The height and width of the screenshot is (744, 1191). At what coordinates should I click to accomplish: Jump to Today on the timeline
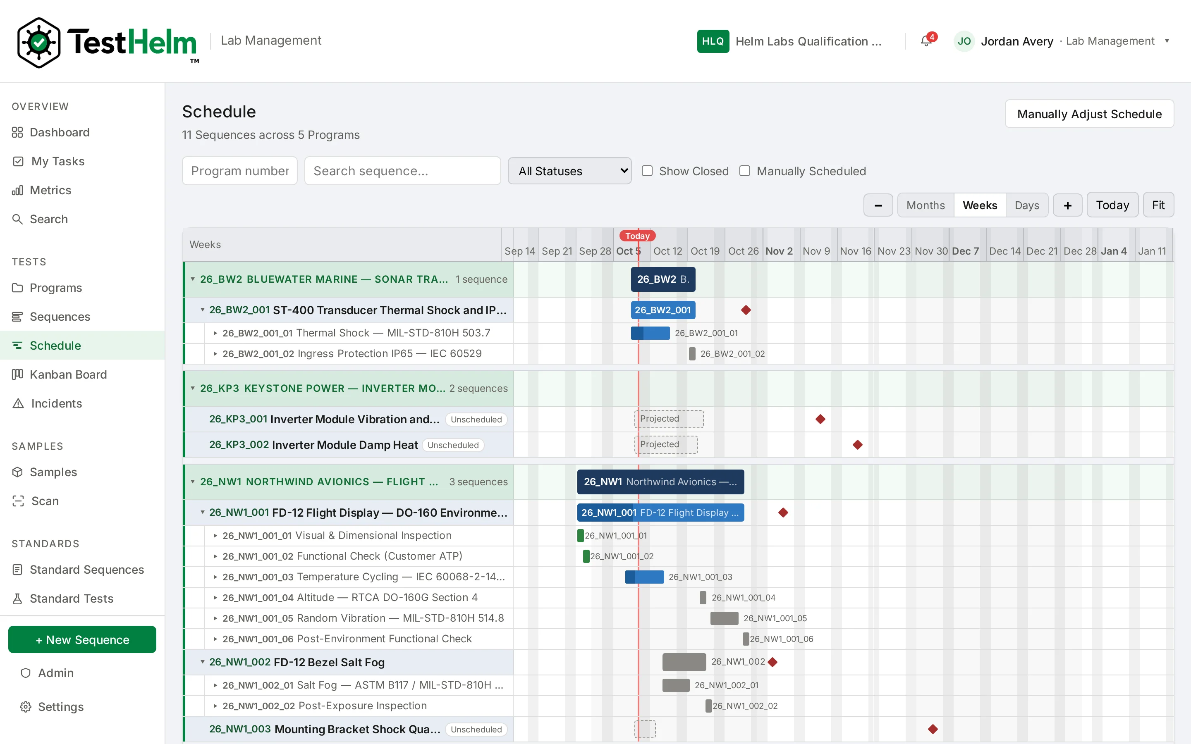[x=1112, y=205]
